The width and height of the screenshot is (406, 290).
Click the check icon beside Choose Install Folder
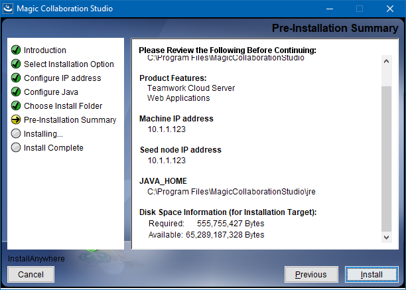16,106
